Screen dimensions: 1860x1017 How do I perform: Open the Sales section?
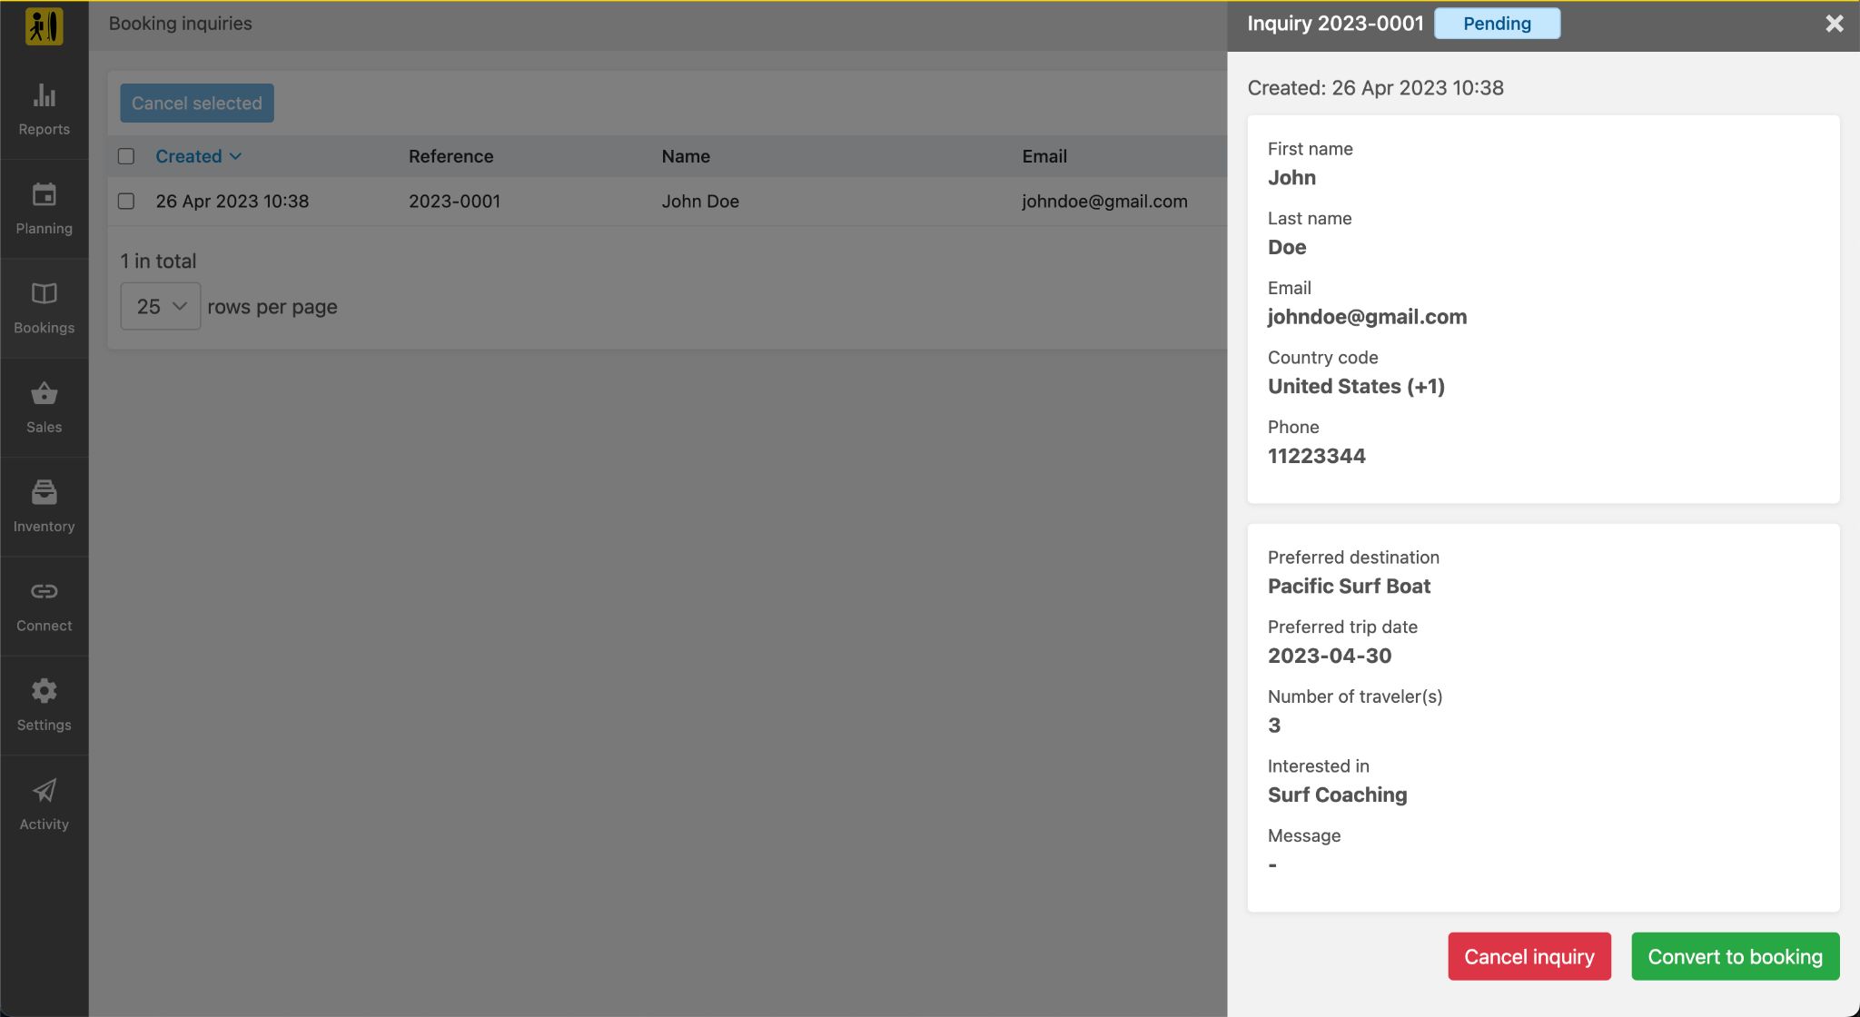[x=44, y=407]
